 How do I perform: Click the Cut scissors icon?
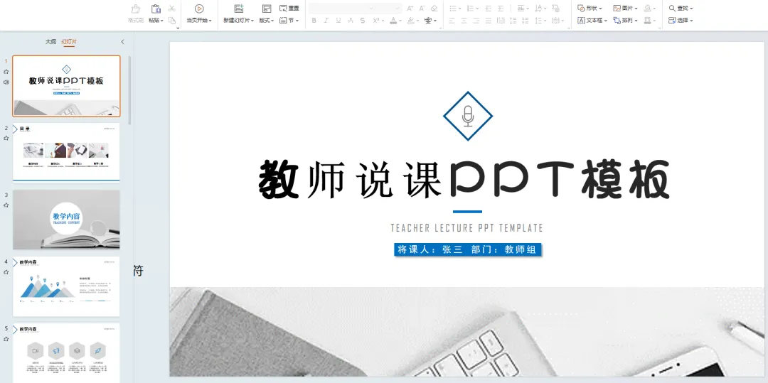[171, 9]
